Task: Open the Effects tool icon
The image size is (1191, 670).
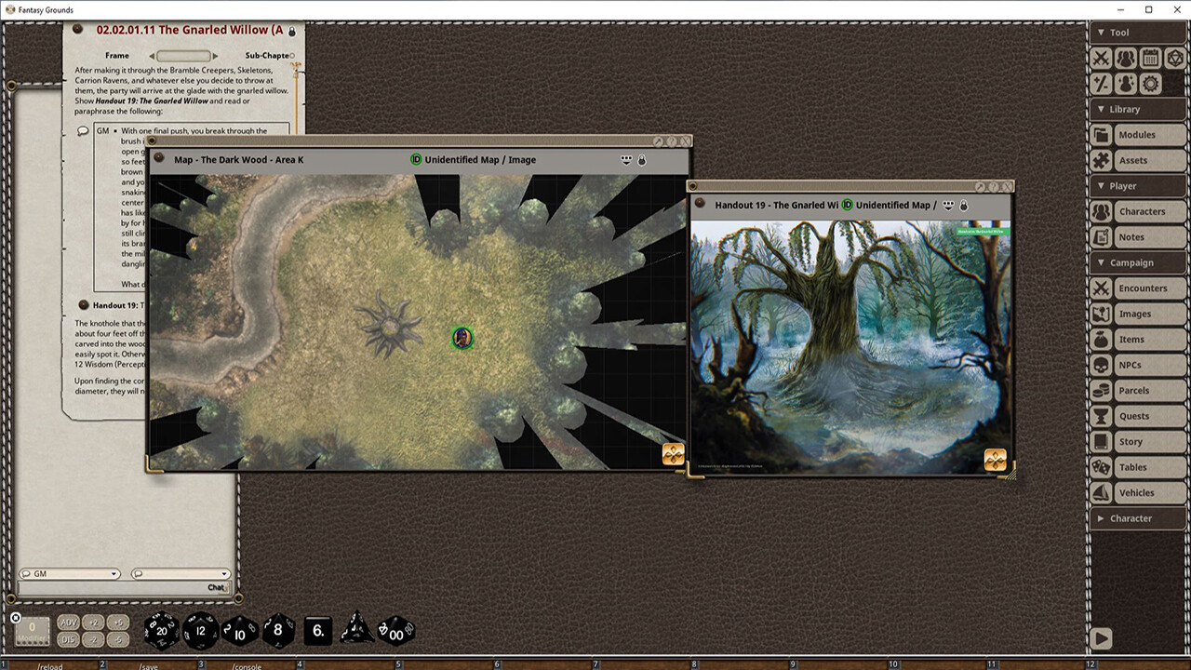Action: (x=1126, y=84)
